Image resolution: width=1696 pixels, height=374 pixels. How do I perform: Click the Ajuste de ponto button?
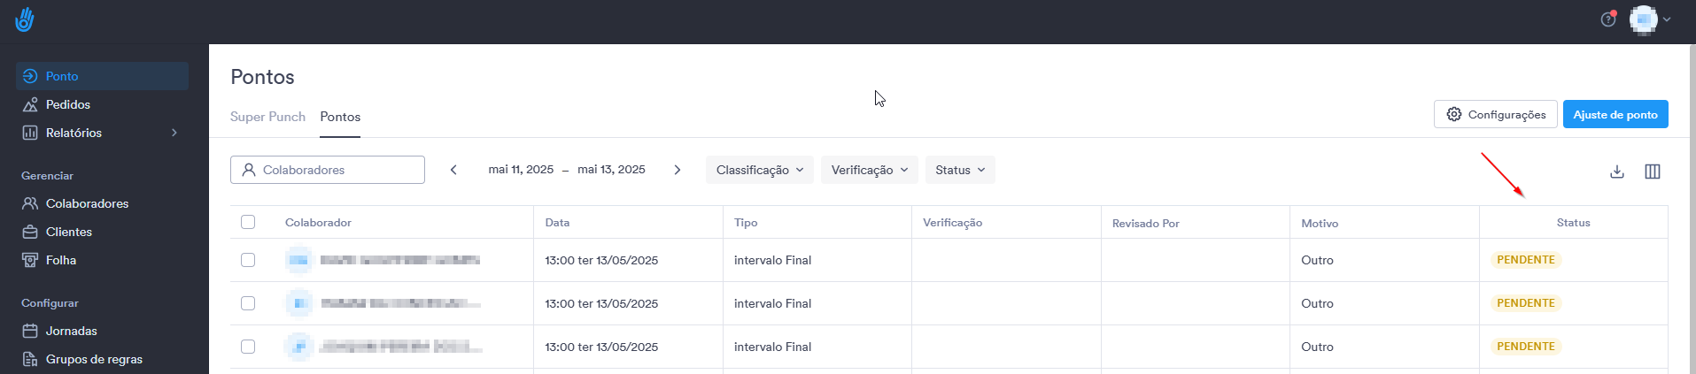(1615, 114)
